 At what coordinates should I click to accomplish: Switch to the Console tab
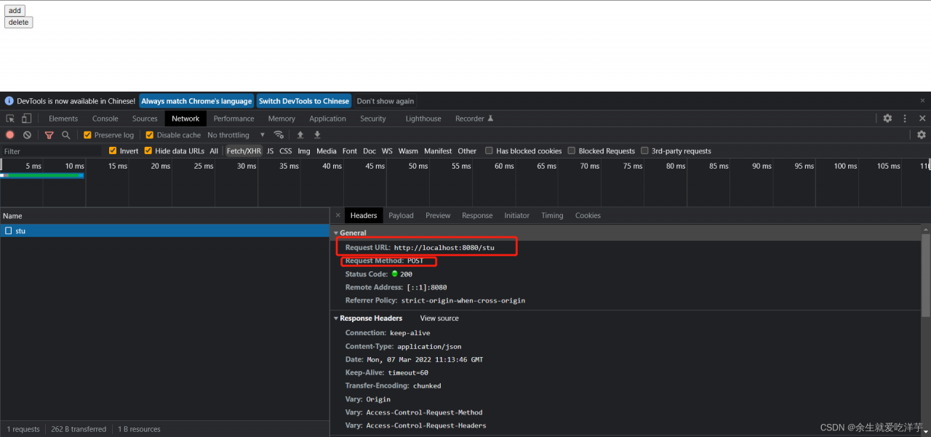point(105,119)
